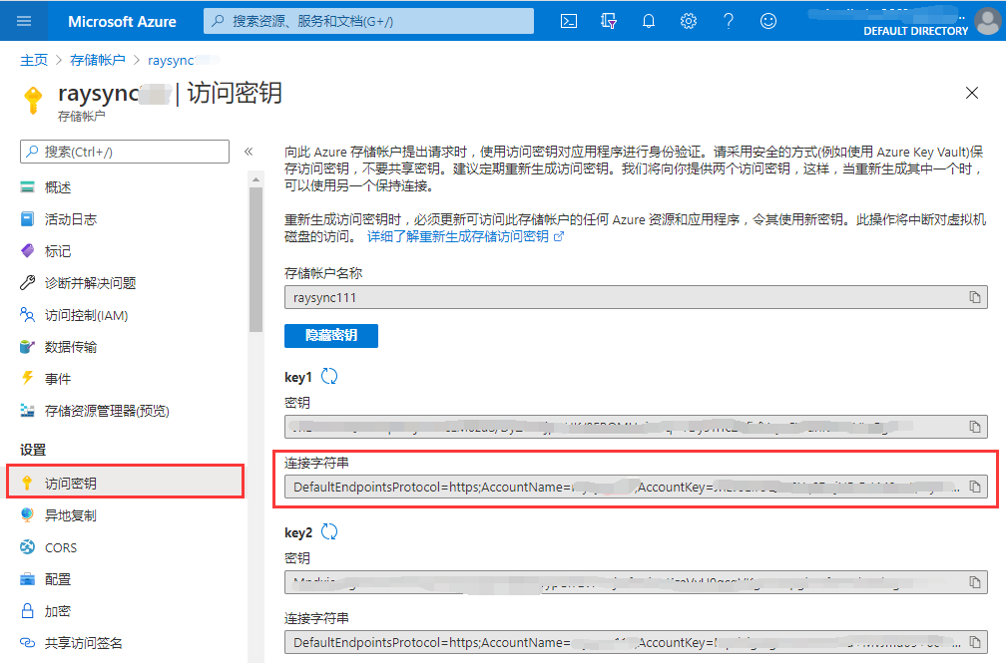The width and height of the screenshot is (1006, 663).
Task: Open 概述 in the sidebar
Action: coord(58,187)
